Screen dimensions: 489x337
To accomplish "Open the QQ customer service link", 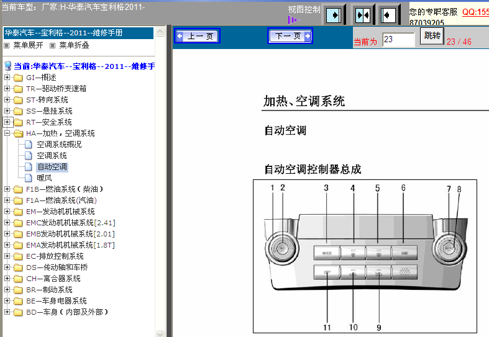I will (475, 12).
